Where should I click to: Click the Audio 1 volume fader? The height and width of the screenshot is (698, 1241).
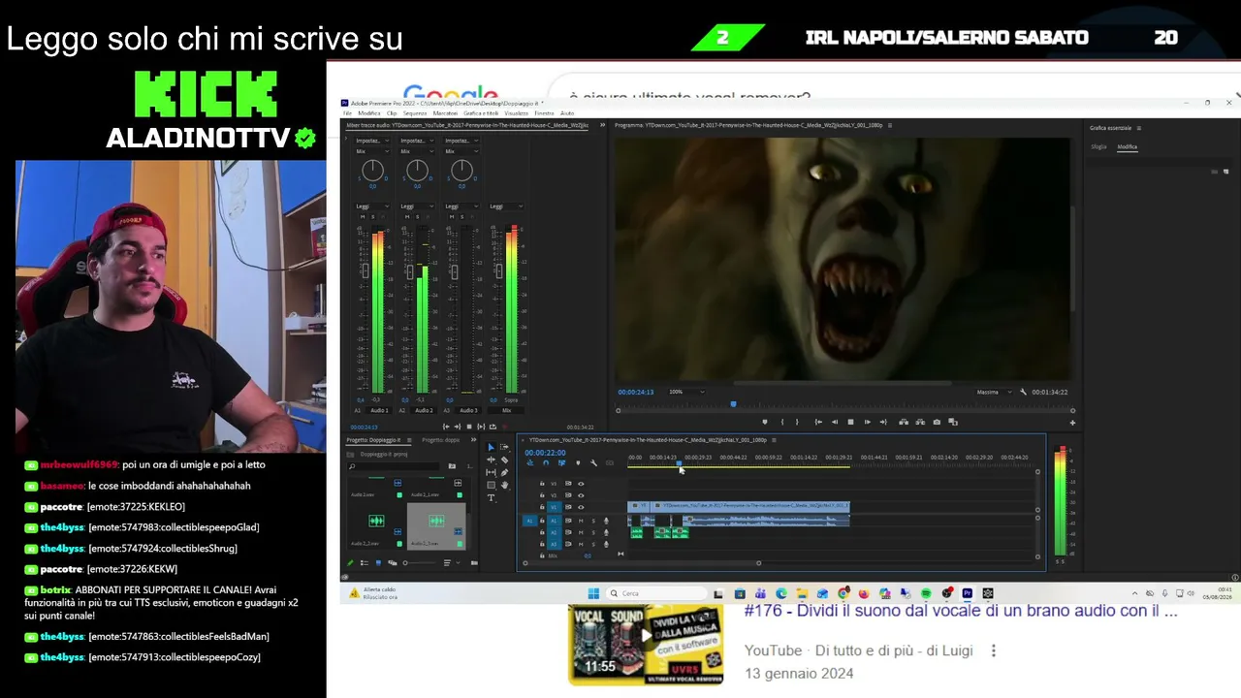[366, 271]
